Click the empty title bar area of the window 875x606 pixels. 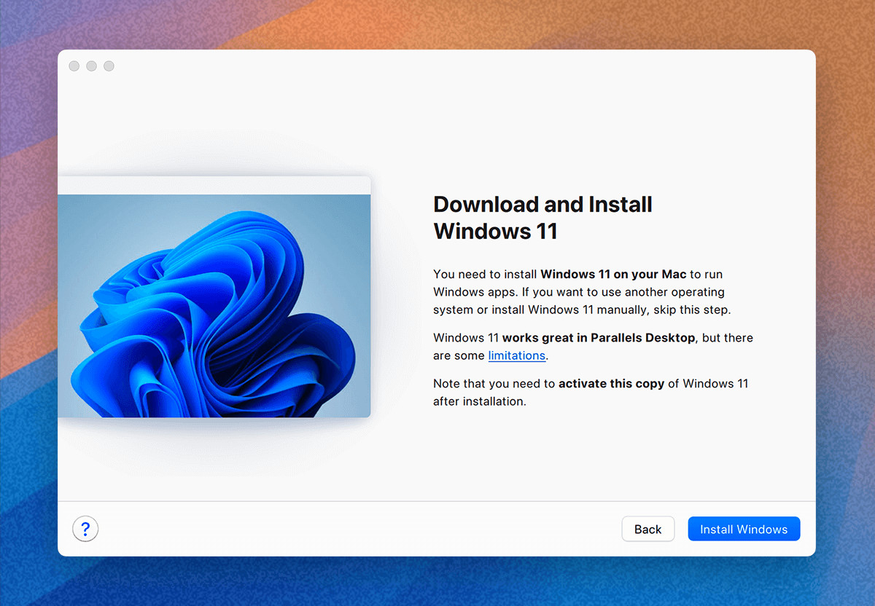click(x=437, y=66)
